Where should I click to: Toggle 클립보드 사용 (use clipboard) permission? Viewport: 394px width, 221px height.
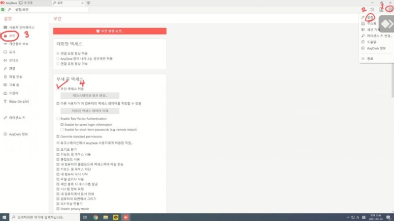tap(58, 159)
